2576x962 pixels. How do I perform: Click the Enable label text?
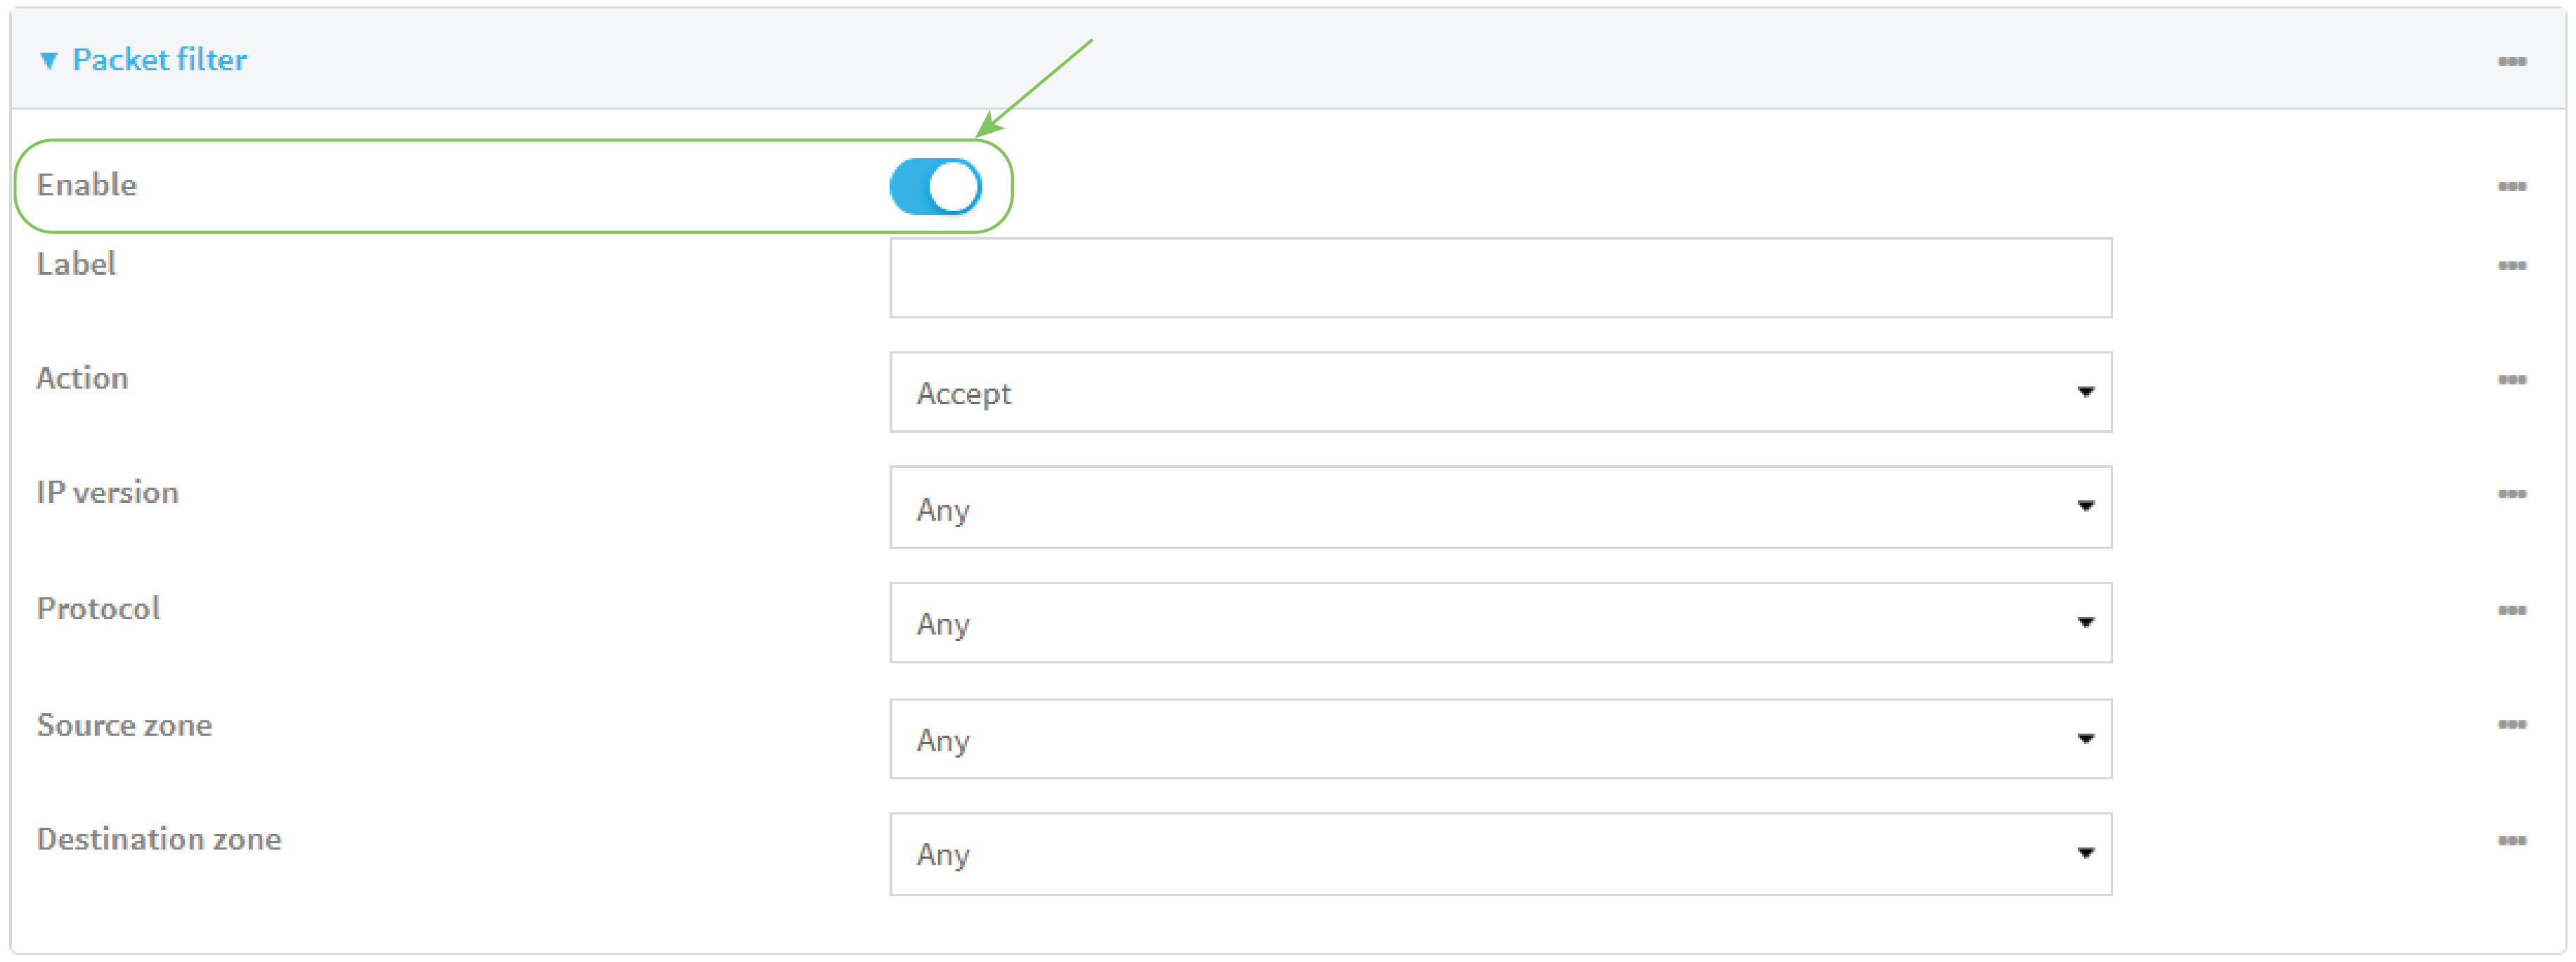(87, 184)
